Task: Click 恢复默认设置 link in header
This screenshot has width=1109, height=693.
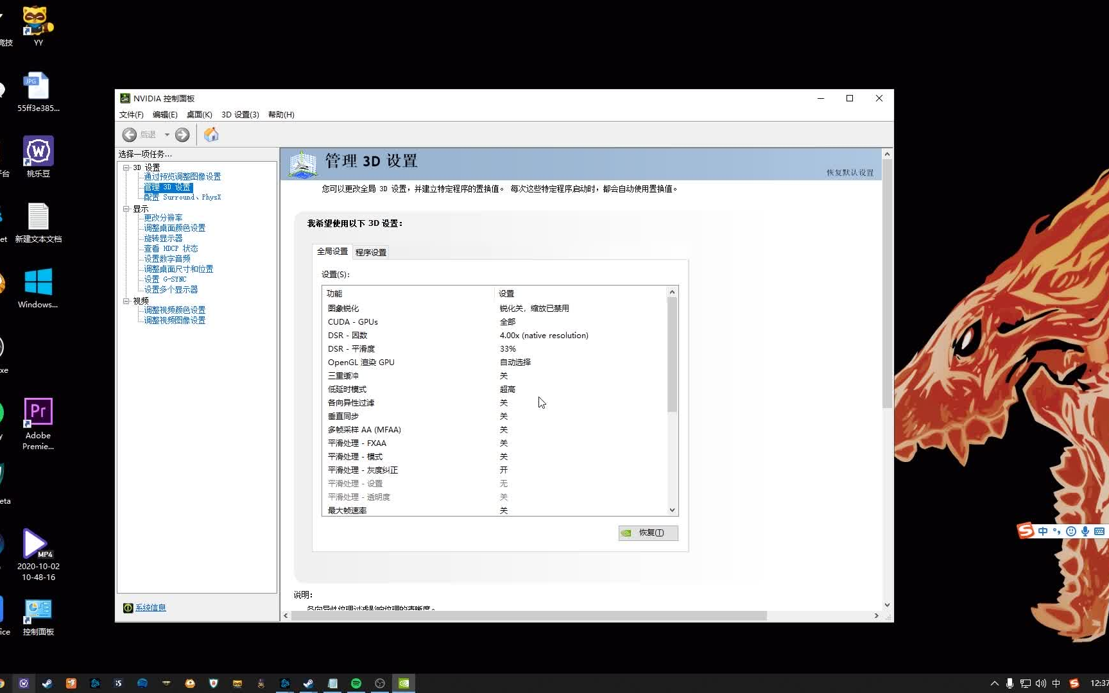Action: [850, 173]
